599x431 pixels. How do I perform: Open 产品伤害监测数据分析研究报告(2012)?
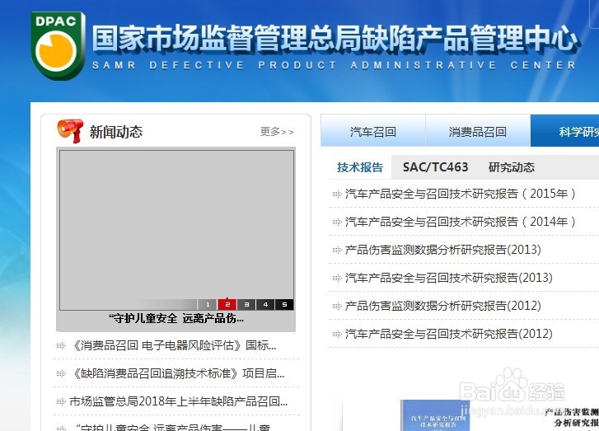pos(442,306)
